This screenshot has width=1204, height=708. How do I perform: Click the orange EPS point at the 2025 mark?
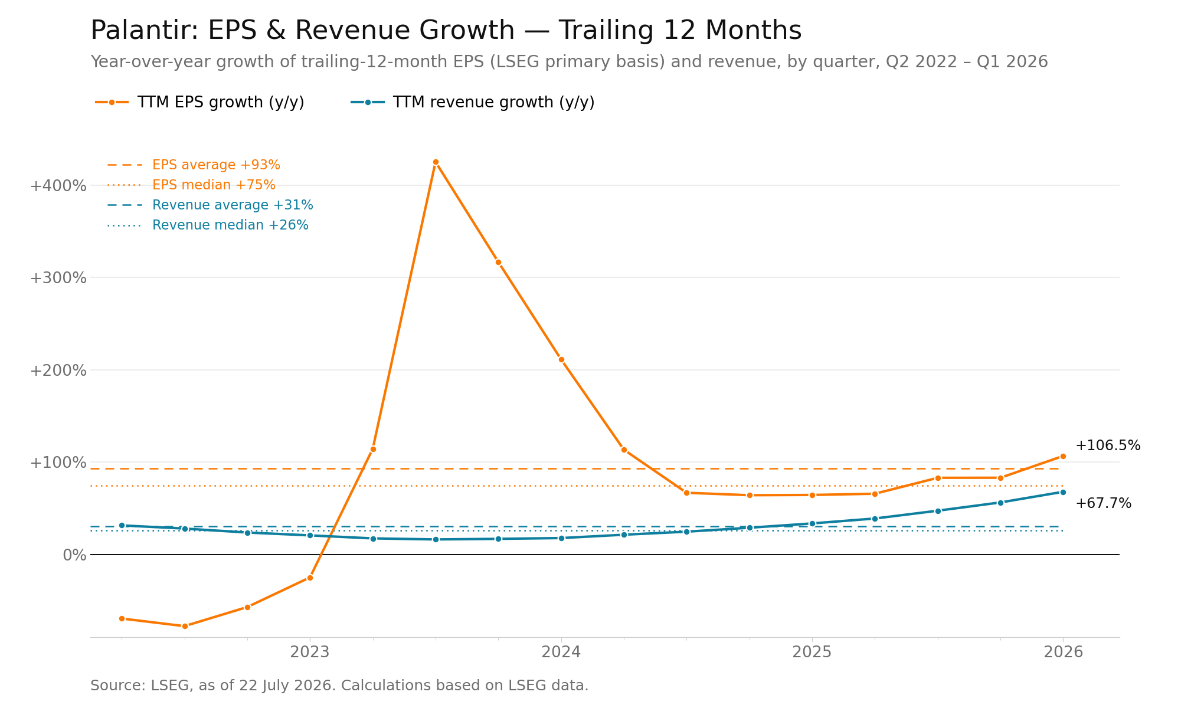pos(812,495)
